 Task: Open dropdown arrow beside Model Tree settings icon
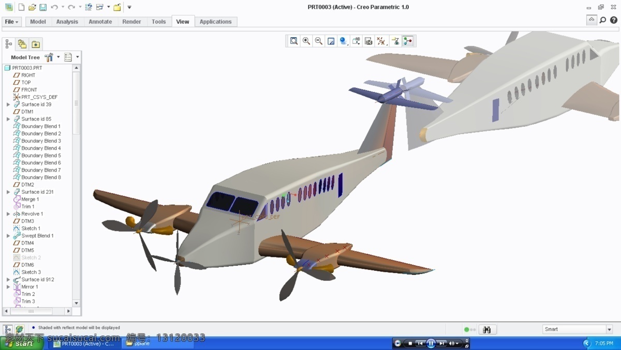[x=58, y=57]
